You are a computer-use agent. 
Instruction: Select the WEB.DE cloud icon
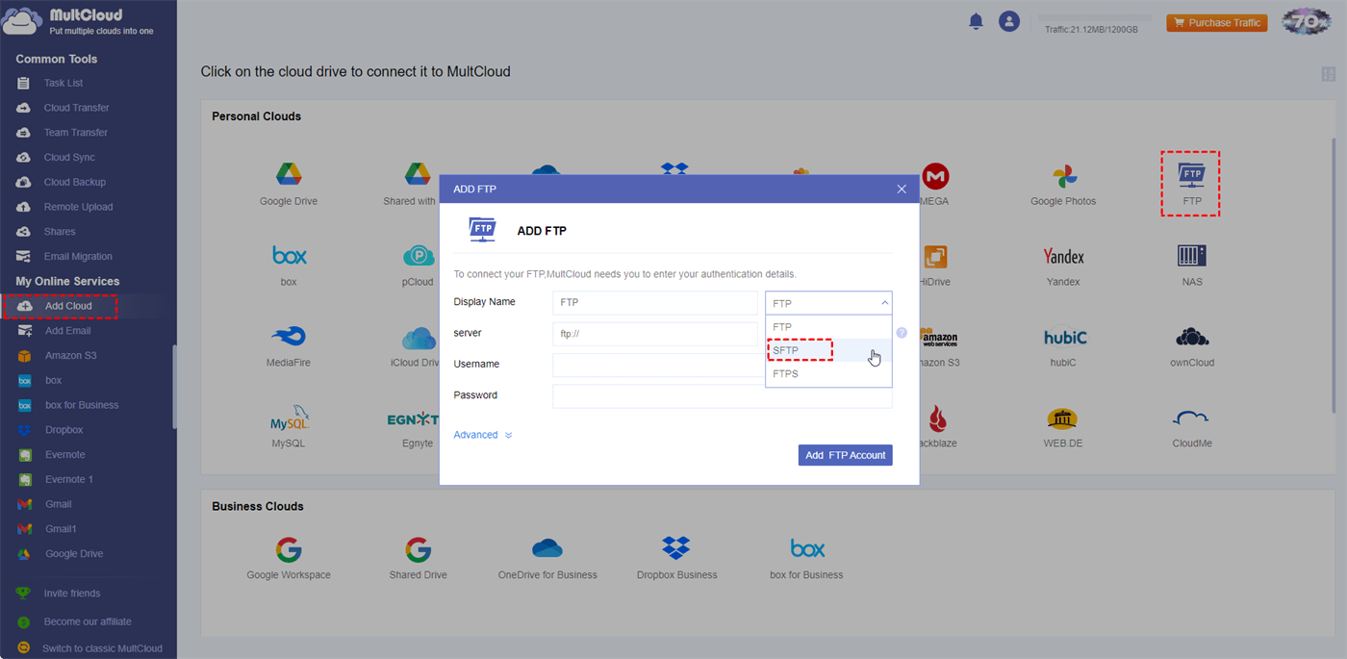tap(1062, 418)
